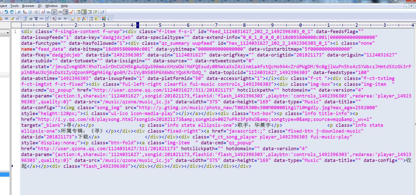Click the column ruler at mark 5

click(160, 25)
